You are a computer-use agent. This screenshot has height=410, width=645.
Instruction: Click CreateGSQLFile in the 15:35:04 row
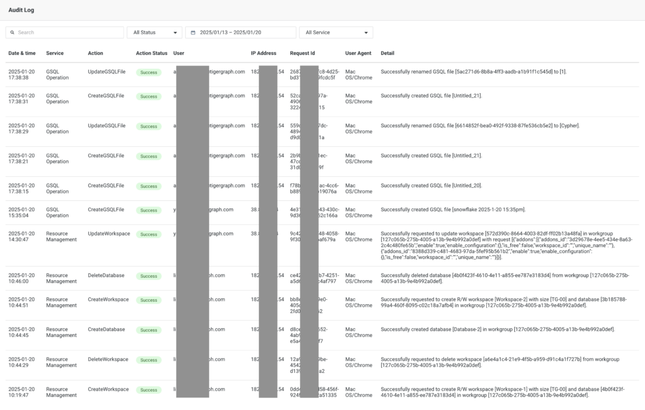coord(106,210)
